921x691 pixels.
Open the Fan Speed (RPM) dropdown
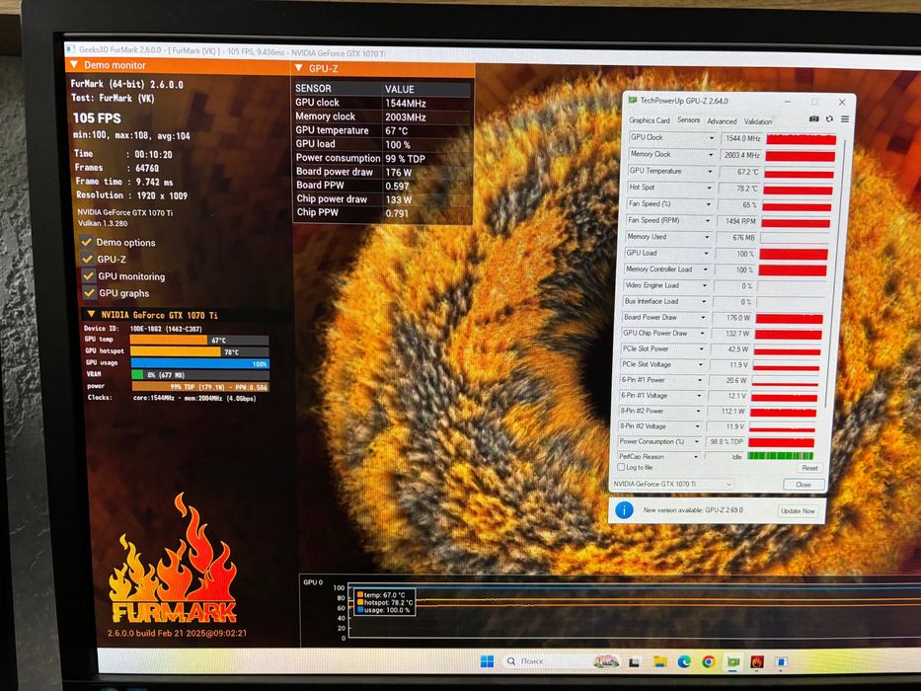click(x=708, y=221)
